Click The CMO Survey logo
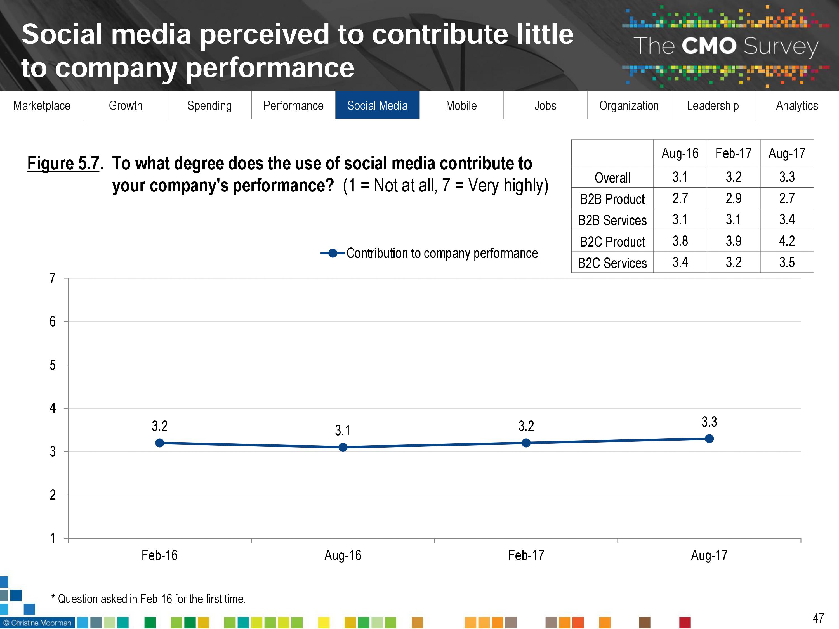Viewport: 839px width, 629px height. [x=725, y=46]
